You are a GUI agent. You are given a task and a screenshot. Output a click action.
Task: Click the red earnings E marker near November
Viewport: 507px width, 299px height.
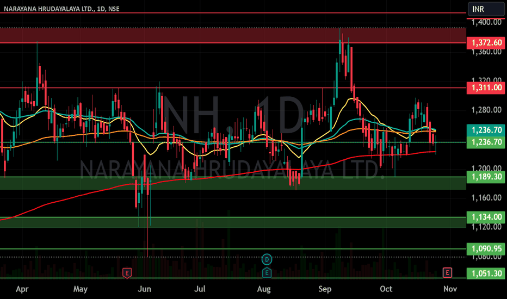tap(447, 272)
